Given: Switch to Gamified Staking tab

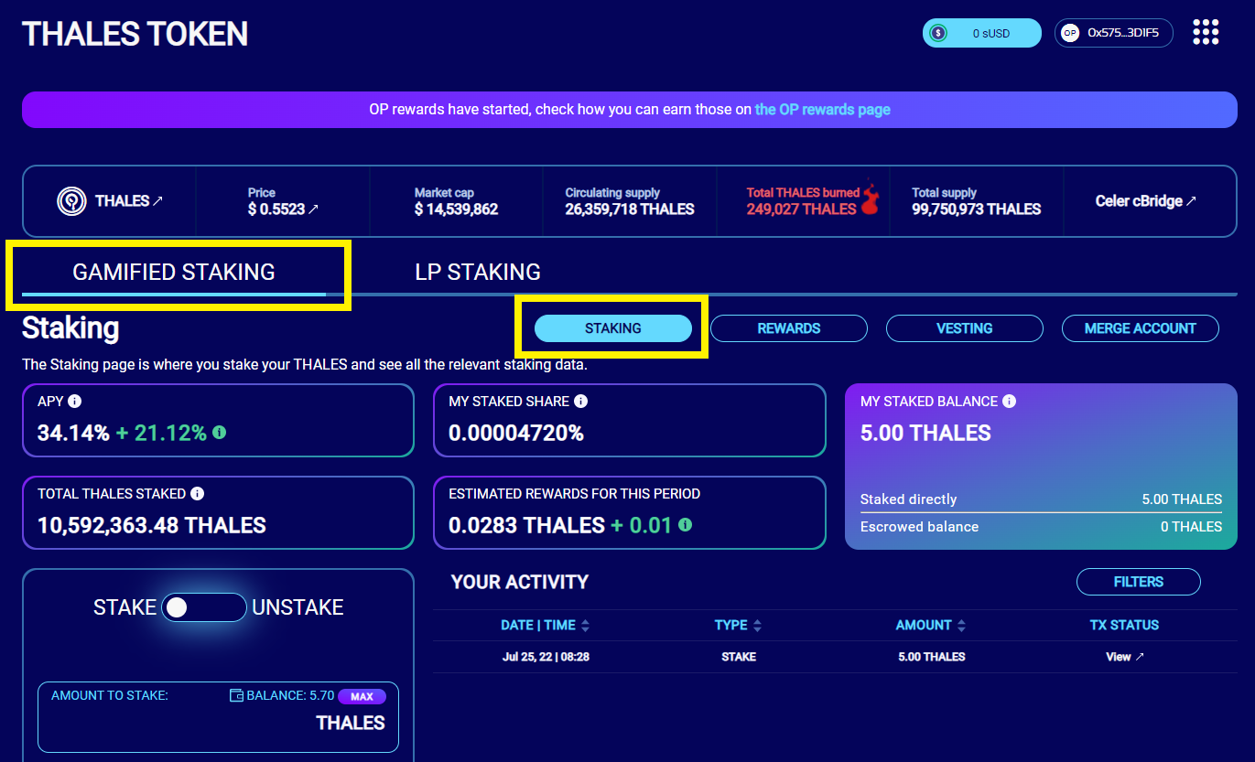Looking at the screenshot, I should (x=174, y=272).
